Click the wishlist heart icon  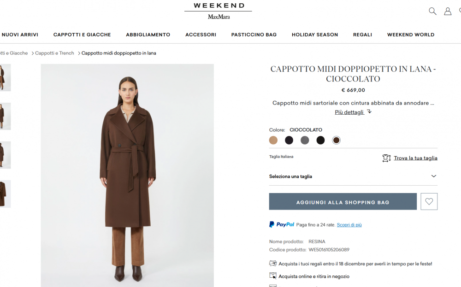(x=429, y=201)
